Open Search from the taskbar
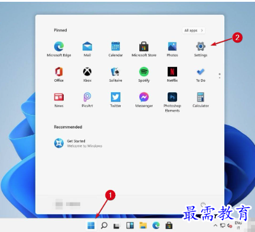This screenshot has height=232, width=255. point(104,225)
